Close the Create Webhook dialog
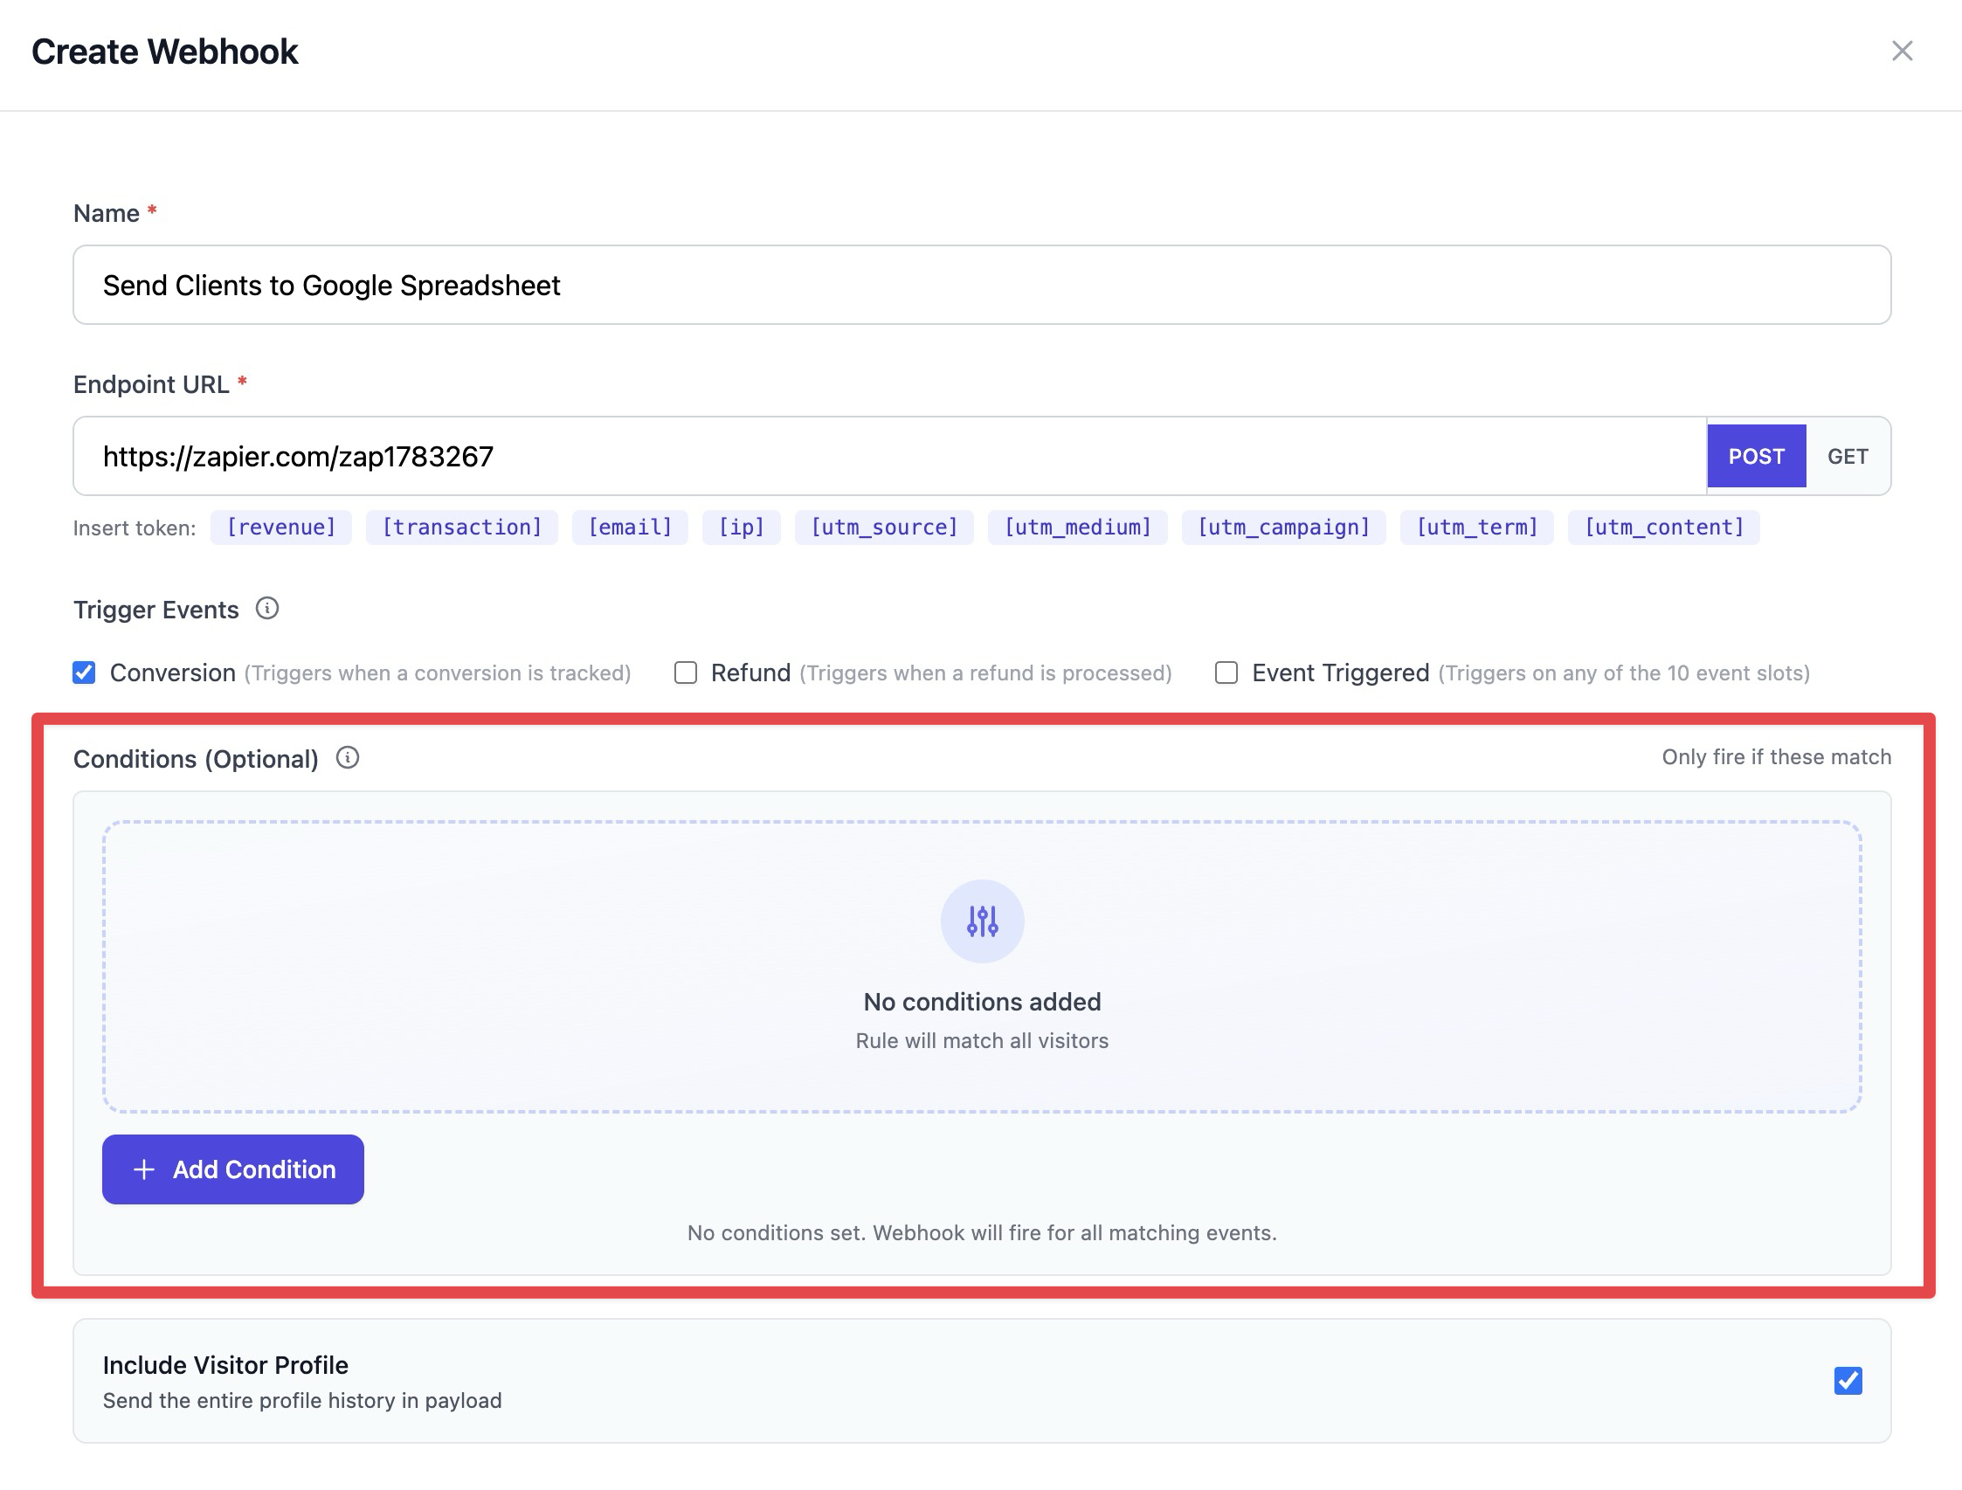Viewport: 1962px width, 1490px height. [1902, 52]
